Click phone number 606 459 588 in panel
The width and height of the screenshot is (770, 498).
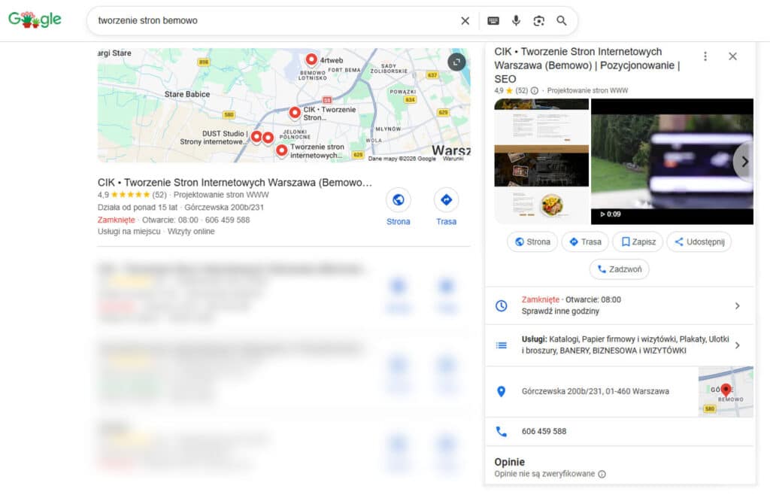(x=544, y=431)
